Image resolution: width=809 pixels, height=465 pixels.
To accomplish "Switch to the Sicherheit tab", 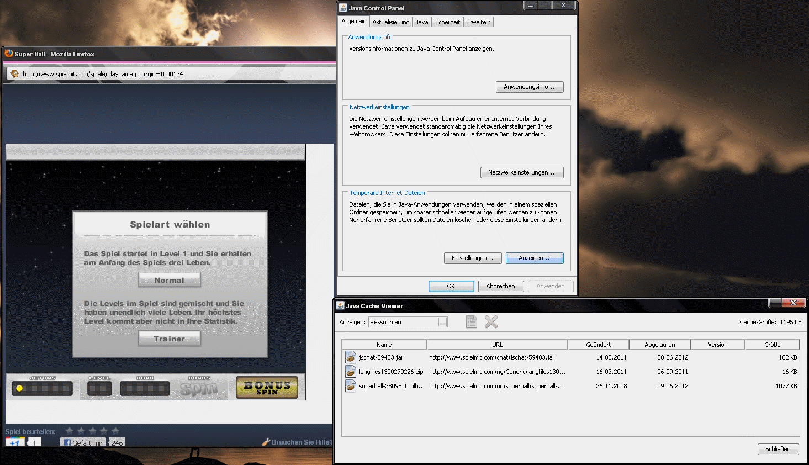I will (x=447, y=22).
